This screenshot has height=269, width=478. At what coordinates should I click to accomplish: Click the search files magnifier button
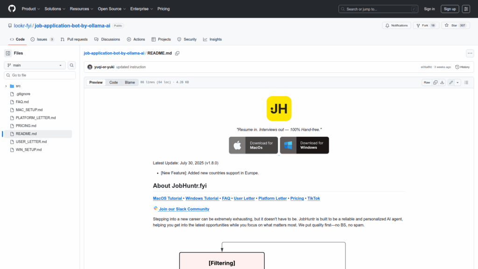[71, 65]
